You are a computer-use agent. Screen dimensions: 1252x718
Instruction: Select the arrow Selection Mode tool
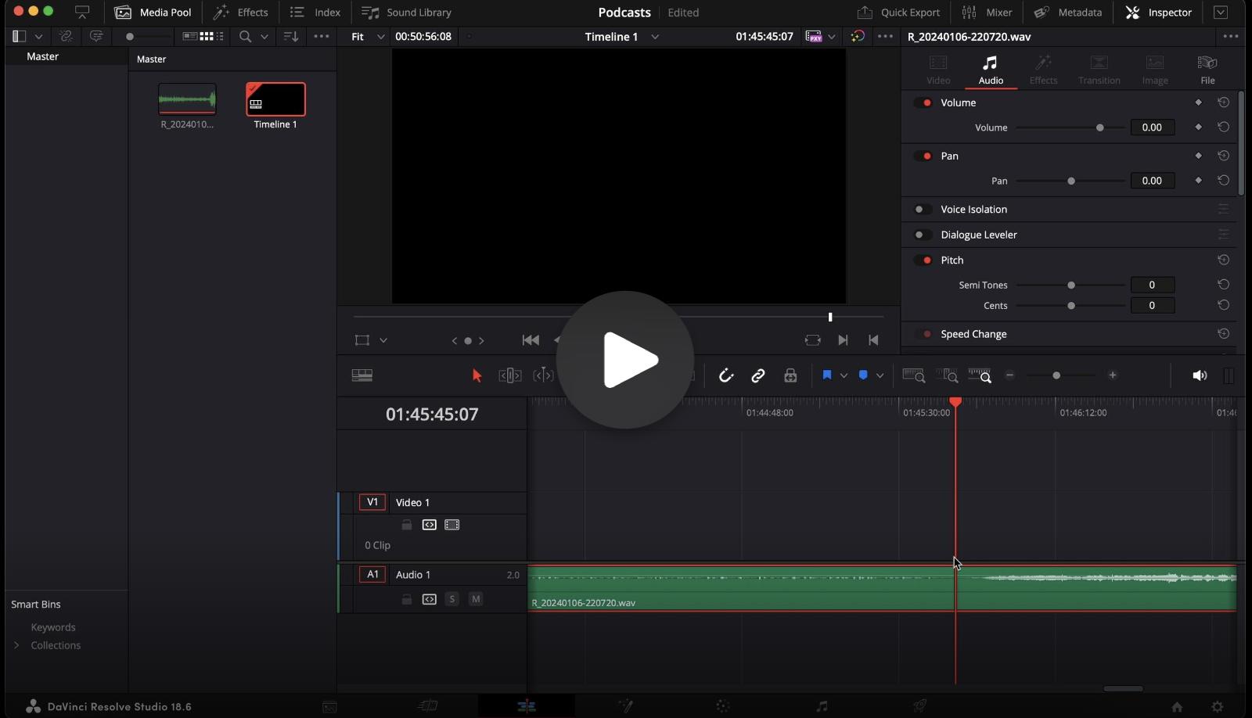[477, 375]
